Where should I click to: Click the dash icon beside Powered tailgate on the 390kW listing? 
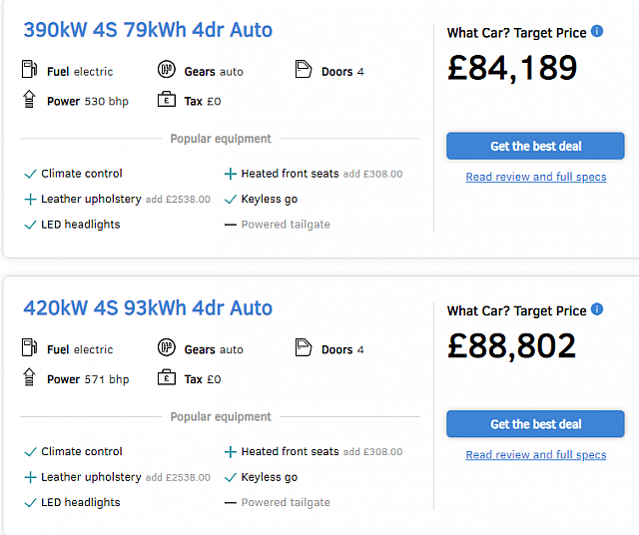(x=231, y=225)
